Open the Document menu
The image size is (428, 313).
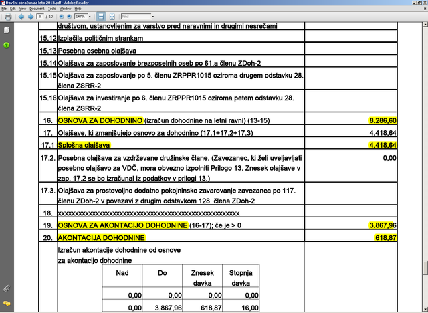click(x=37, y=9)
